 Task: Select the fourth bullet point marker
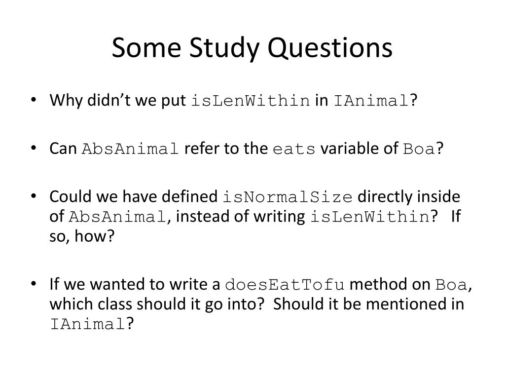click(33, 284)
